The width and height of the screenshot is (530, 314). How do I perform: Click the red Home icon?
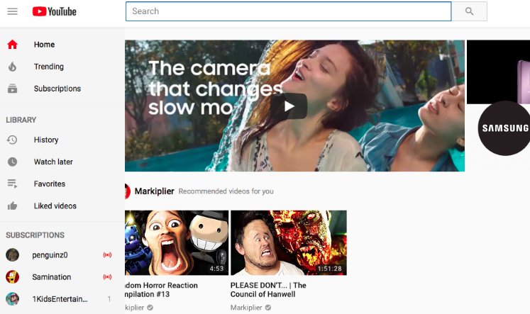[13, 44]
